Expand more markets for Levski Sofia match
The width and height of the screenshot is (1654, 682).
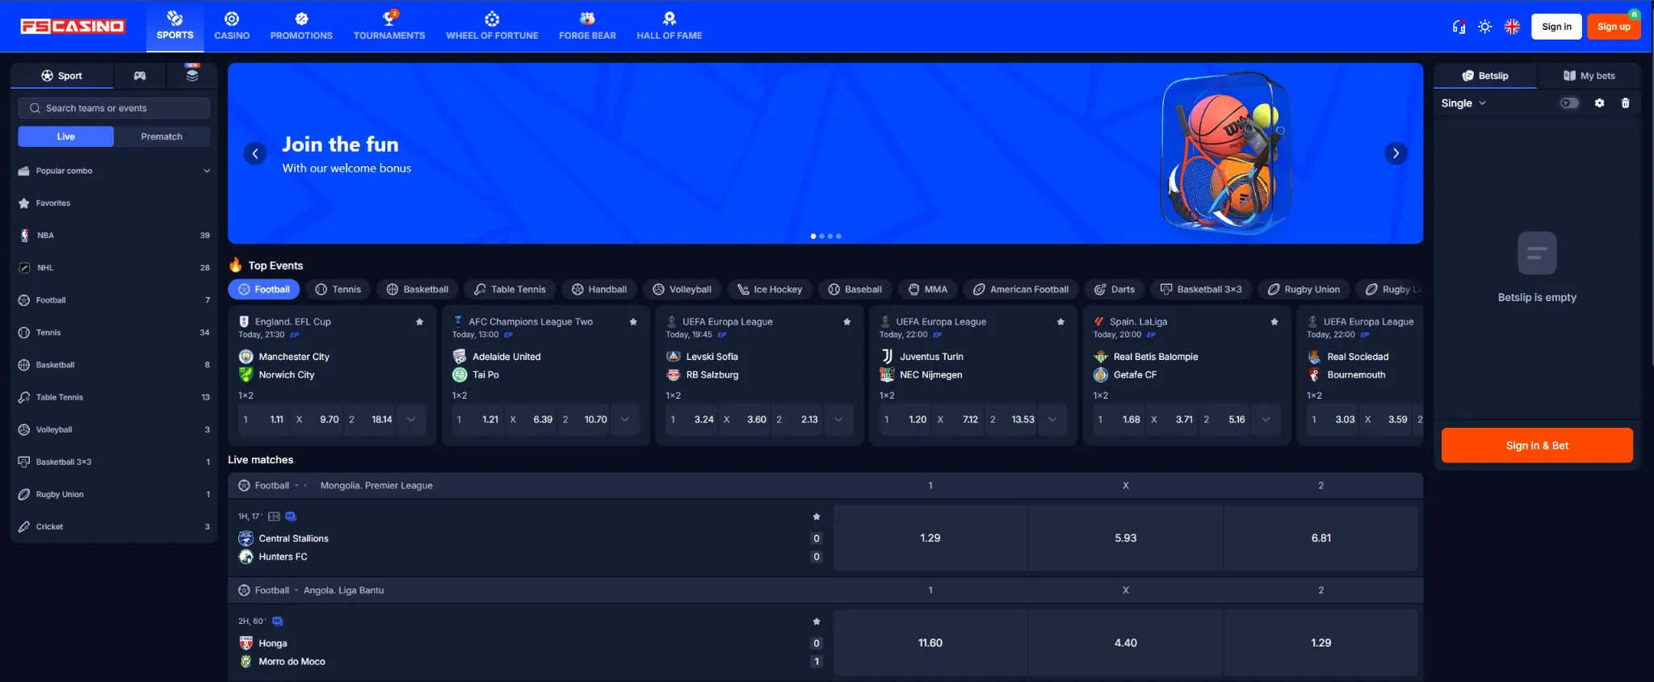(x=838, y=420)
